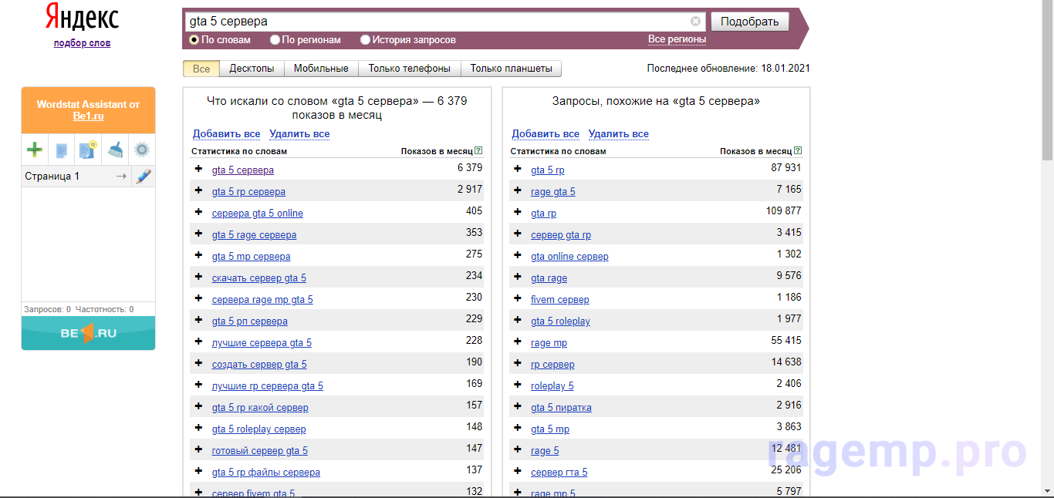Screen dimensions: 1054x498
Task: Click into the search query input field
Action: click(x=436, y=22)
